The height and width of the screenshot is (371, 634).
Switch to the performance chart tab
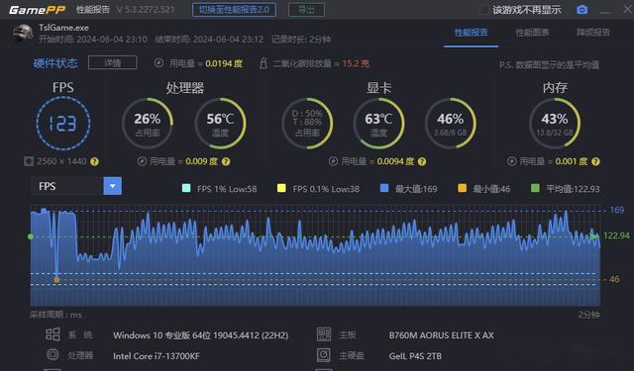pos(532,33)
